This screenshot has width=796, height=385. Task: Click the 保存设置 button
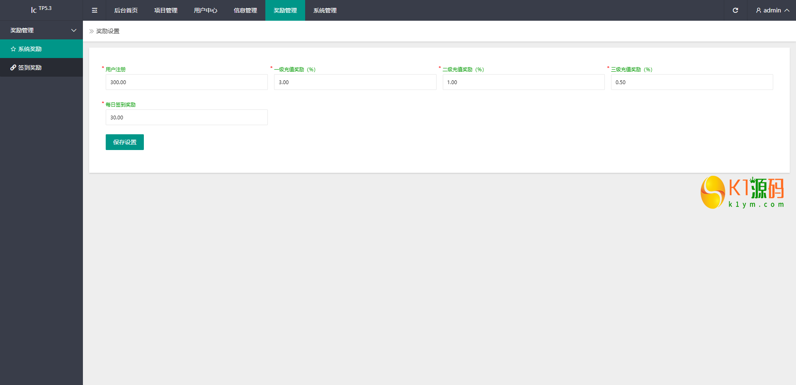(125, 142)
